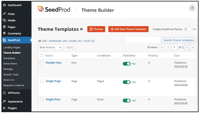
Task: Open Subscribers submenu item
Action: coord(10,64)
